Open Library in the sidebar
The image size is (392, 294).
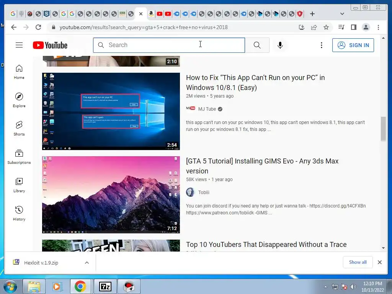[19, 185]
